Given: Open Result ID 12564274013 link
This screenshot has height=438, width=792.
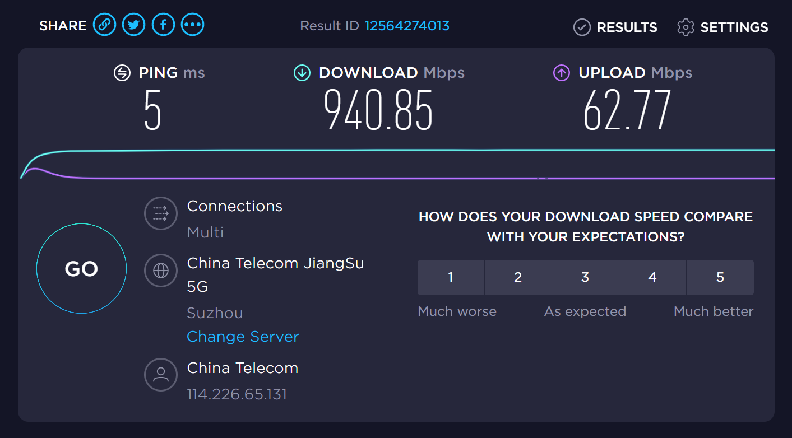Looking at the screenshot, I should (407, 26).
